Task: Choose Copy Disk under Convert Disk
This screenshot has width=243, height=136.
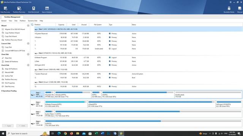Action: click(7, 47)
